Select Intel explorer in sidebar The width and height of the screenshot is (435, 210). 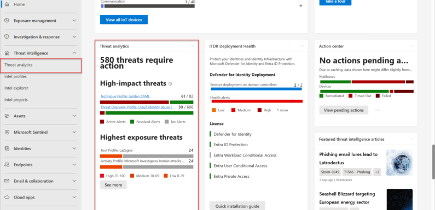(16, 88)
